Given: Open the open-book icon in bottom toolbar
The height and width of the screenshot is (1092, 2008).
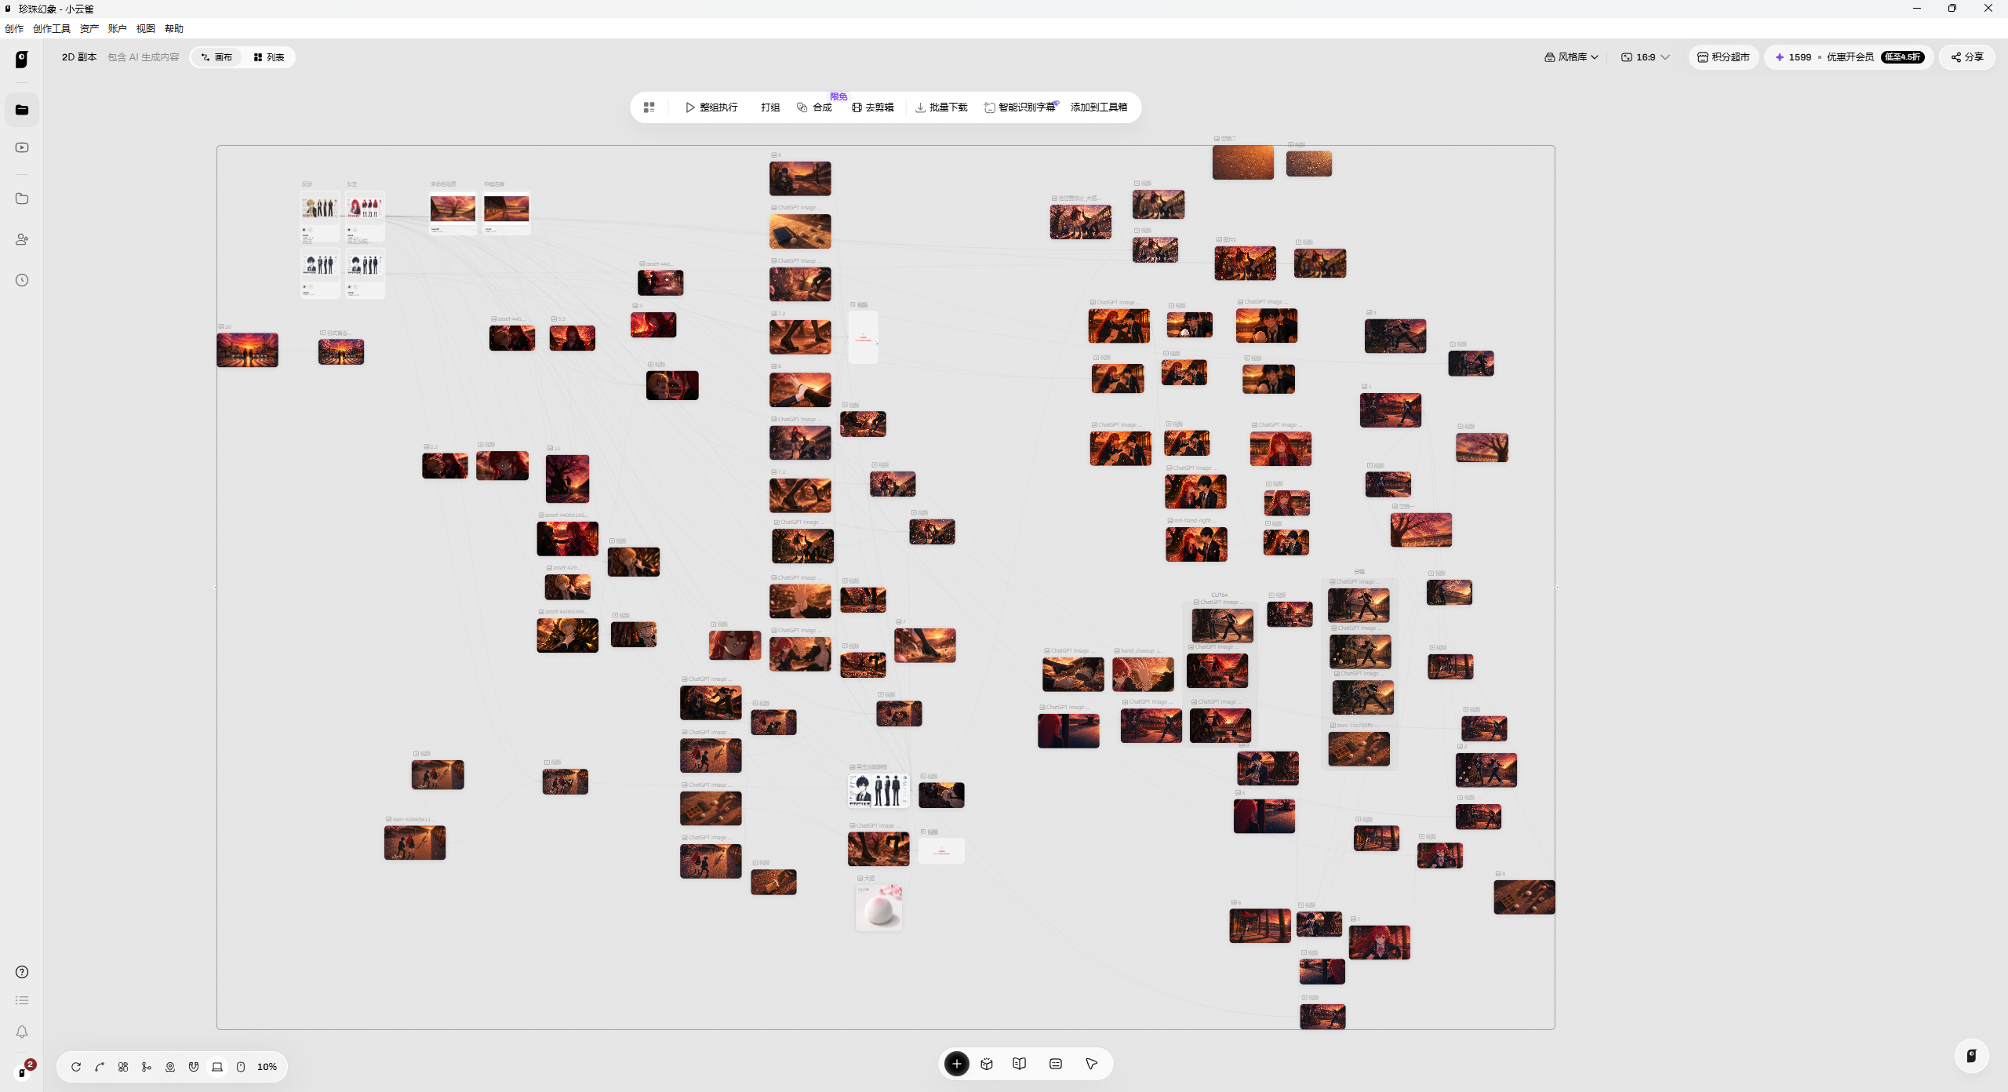Looking at the screenshot, I should [x=1019, y=1064].
